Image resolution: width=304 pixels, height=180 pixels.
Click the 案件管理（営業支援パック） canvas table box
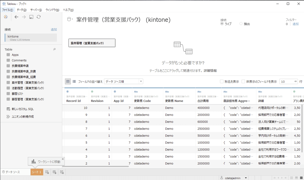[92, 43]
